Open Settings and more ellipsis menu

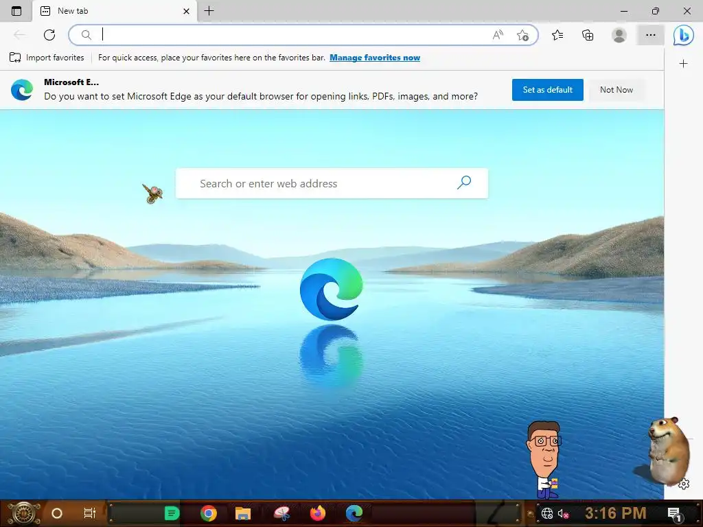pos(651,35)
